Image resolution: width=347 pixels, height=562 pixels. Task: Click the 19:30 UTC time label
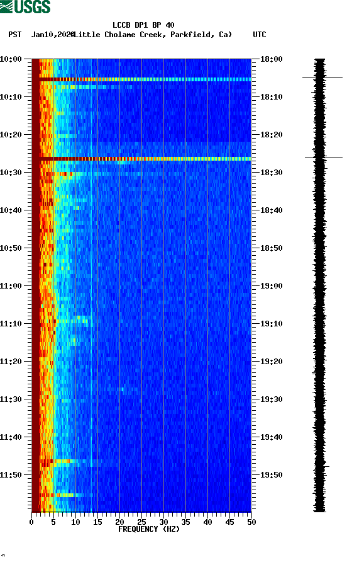pyautogui.click(x=272, y=399)
